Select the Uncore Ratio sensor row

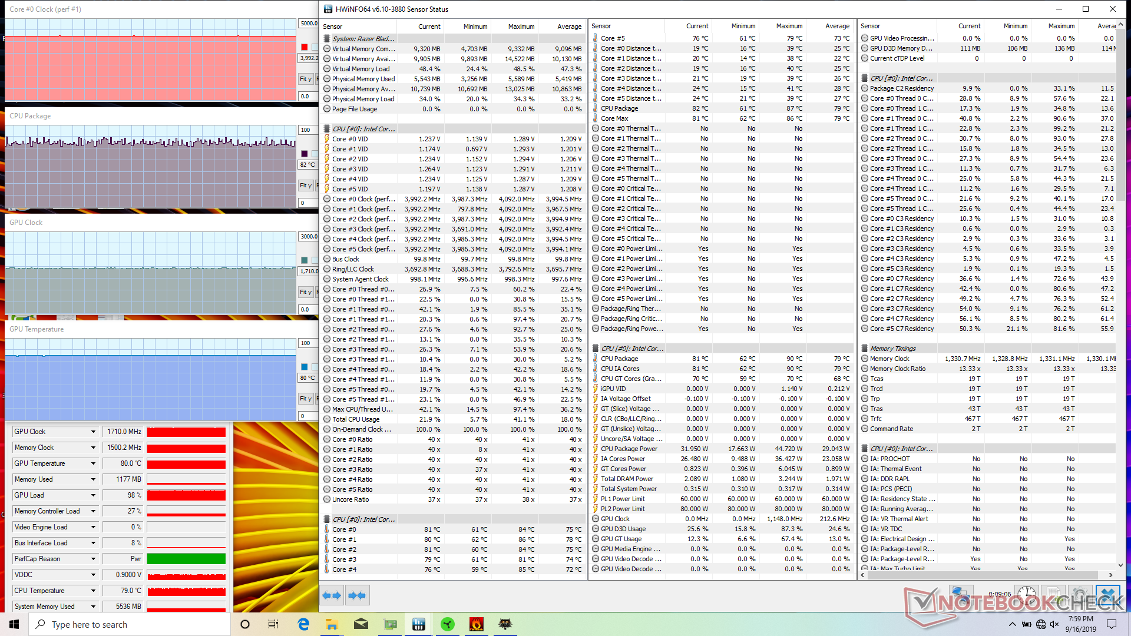(454, 499)
